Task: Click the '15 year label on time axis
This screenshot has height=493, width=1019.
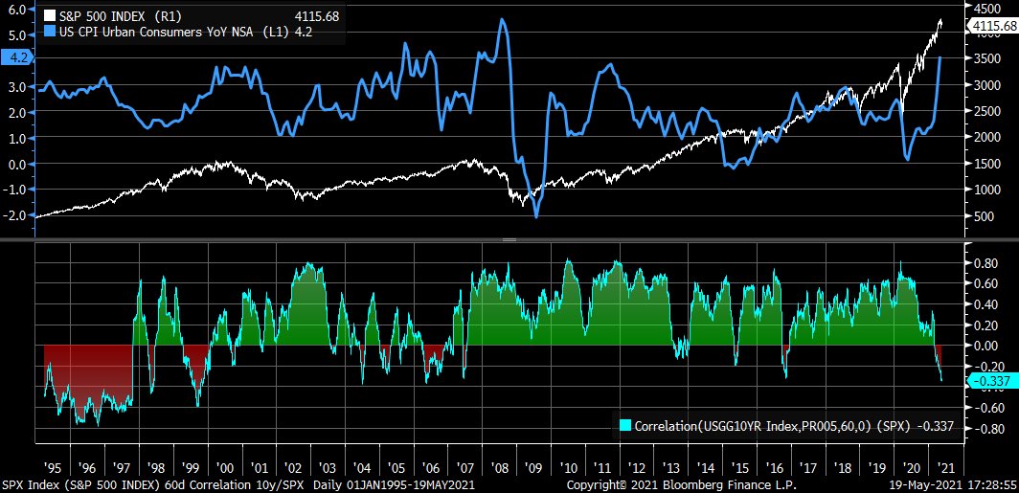Action: pos(740,468)
